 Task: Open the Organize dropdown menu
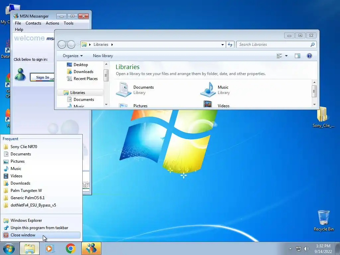[73, 56]
